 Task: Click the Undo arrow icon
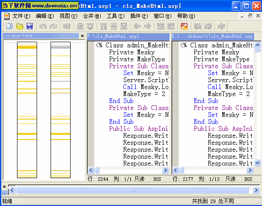click(x=43, y=27)
